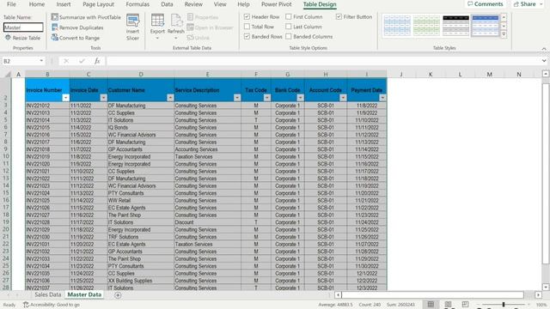Image resolution: width=550 pixels, height=309 pixels.
Task: Select the Master Data sheet tab
Action: click(84, 294)
